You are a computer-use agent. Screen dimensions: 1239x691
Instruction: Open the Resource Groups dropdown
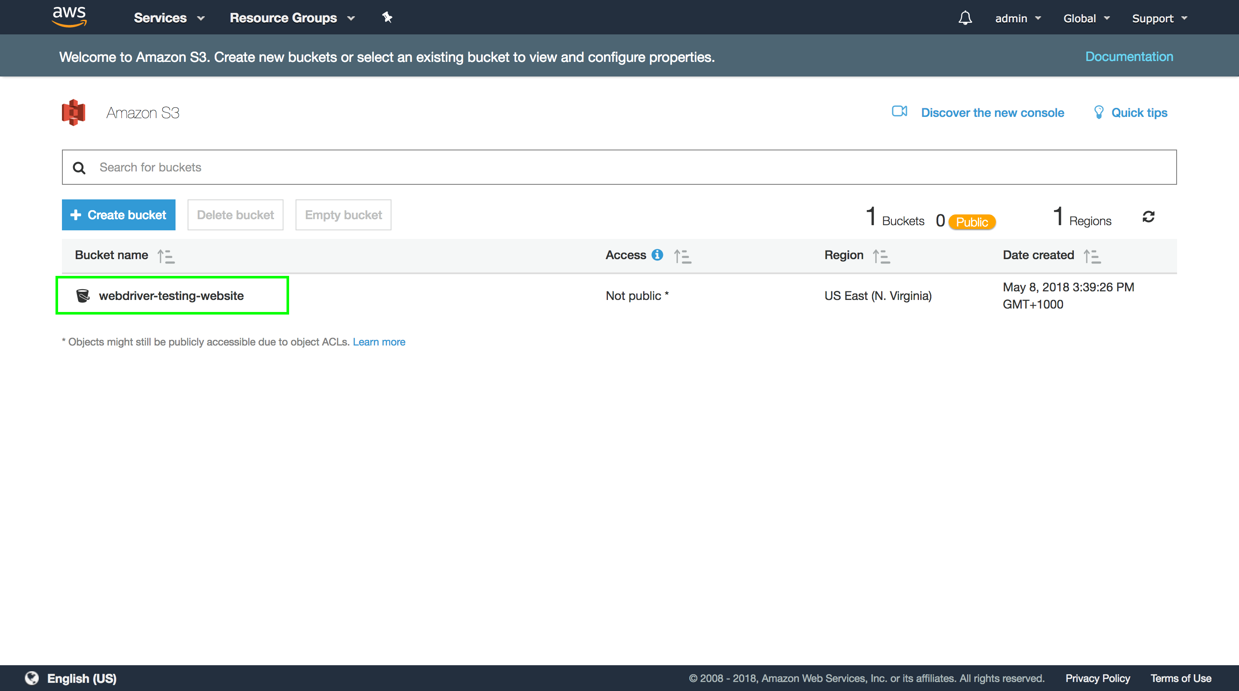coord(292,18)
